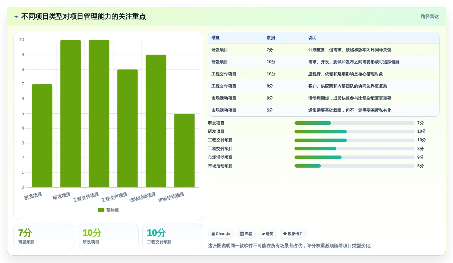
Task: Click the 说明 table column header
Action: coord(312,38)
